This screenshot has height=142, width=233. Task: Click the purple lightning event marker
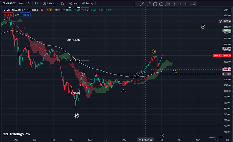point(162,135)
